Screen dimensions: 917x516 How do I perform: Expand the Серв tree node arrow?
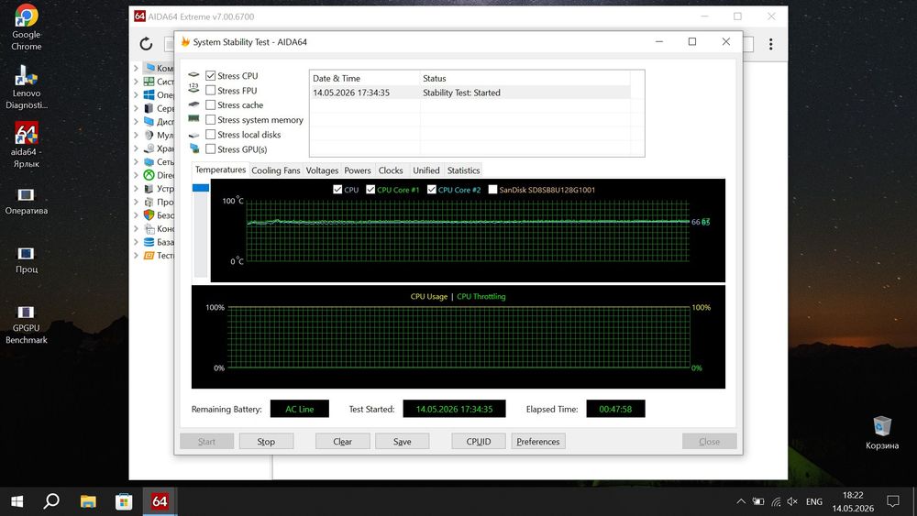(136, 108)
